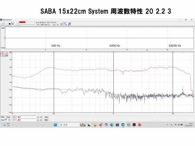The width and height of the screenshot is (195, 146).
Task: Click the WaveSpectra taskbar icon
Action: point(123,125)
